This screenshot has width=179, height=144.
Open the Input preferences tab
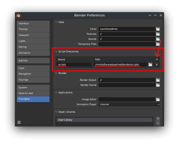coord(33,68)
